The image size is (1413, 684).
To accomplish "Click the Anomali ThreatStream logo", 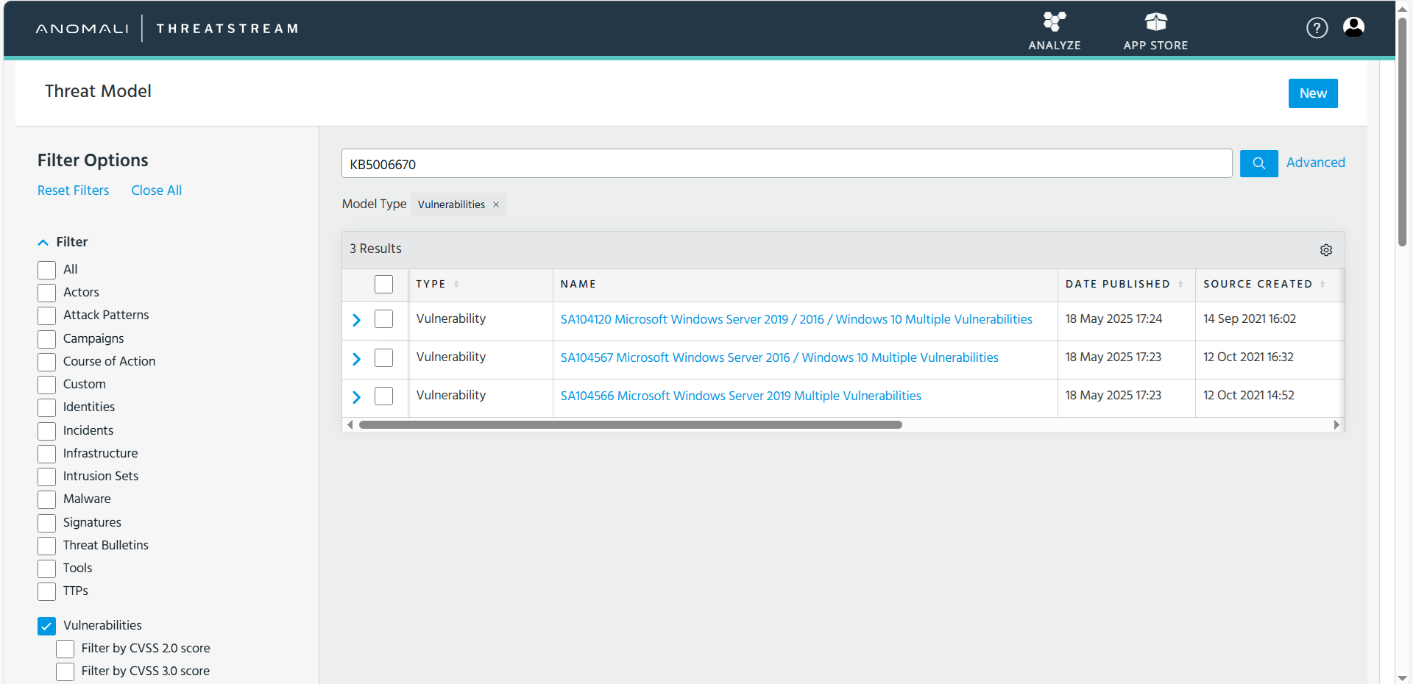I will point(166,29).
